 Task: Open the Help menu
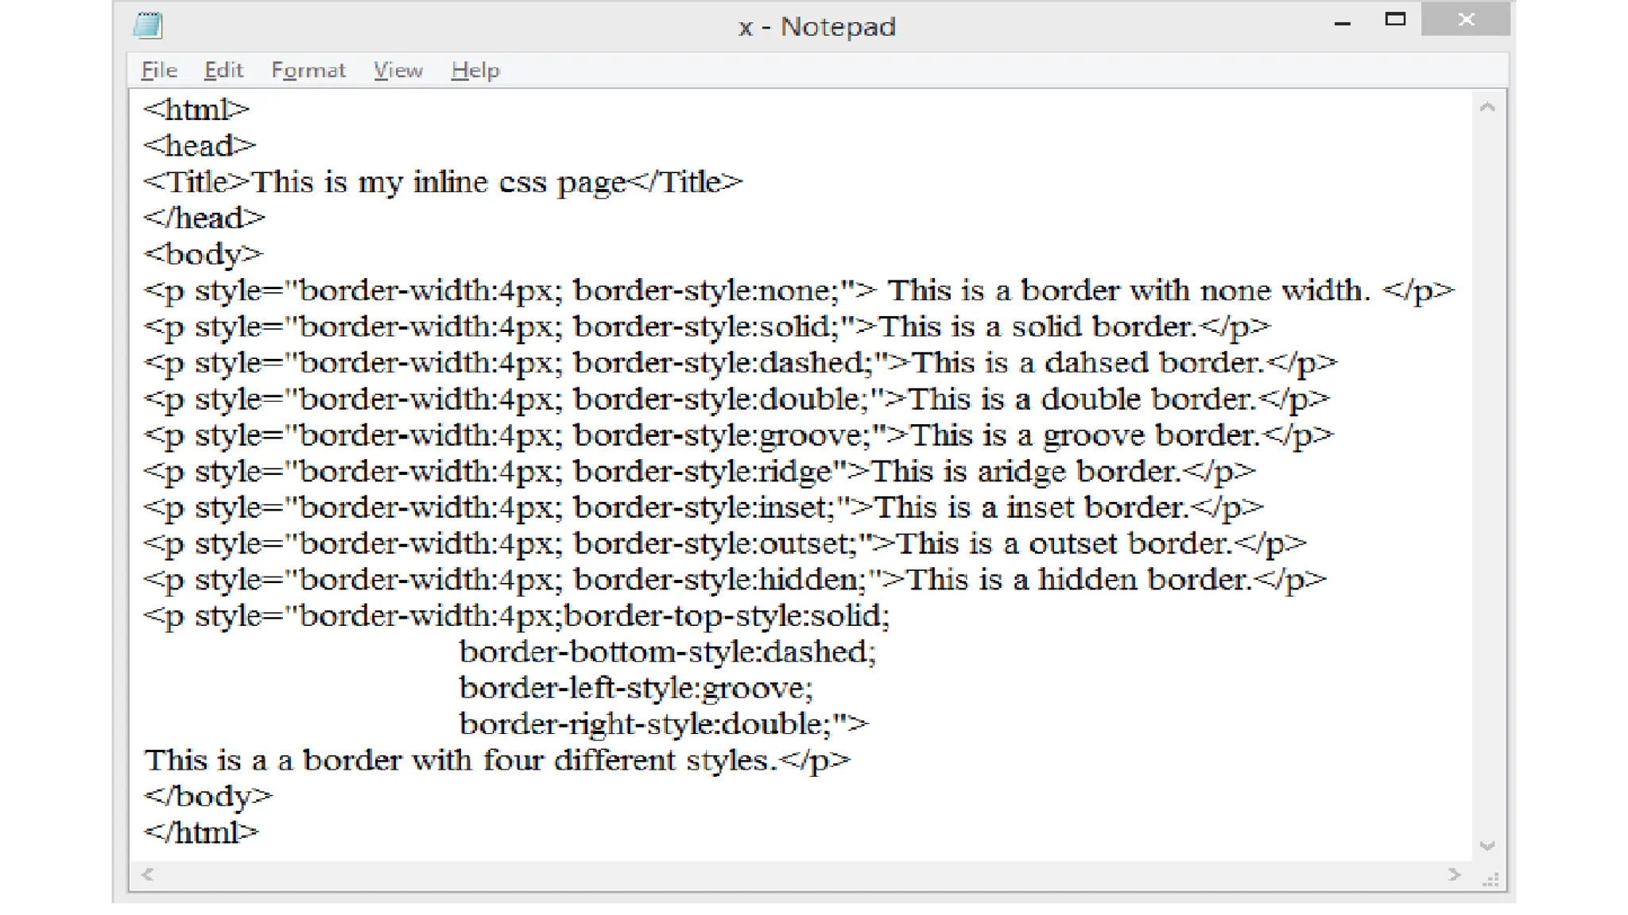click(x=475, y=71)
